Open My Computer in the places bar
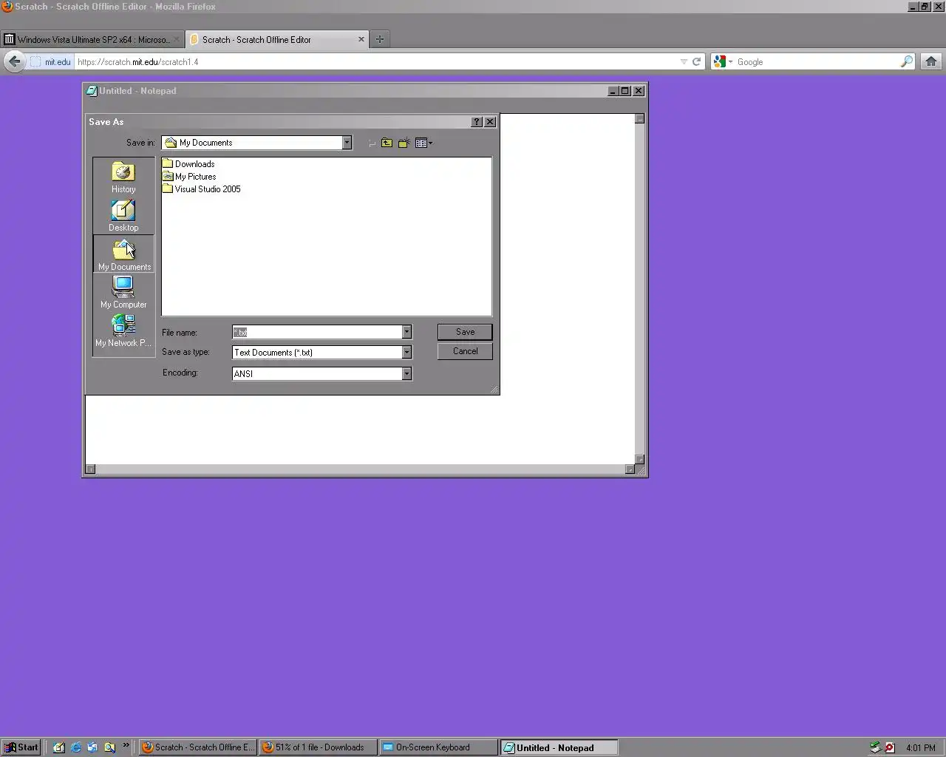 click(x=123, y=293)
